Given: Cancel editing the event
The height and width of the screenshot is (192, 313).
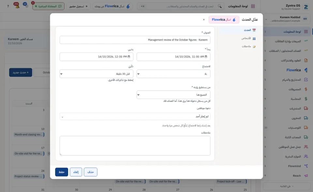Looking at the screenshot, I should (76, 172).
